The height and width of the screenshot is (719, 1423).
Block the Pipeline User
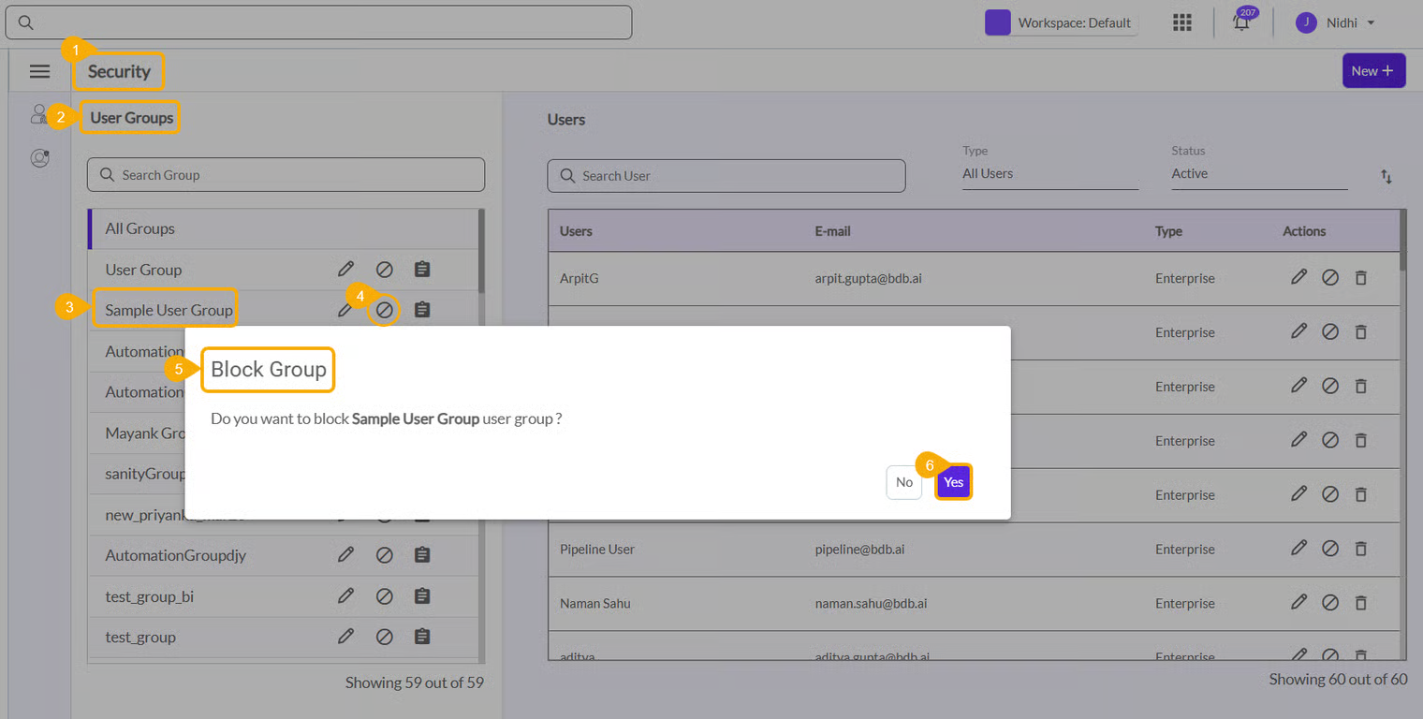1329,550
